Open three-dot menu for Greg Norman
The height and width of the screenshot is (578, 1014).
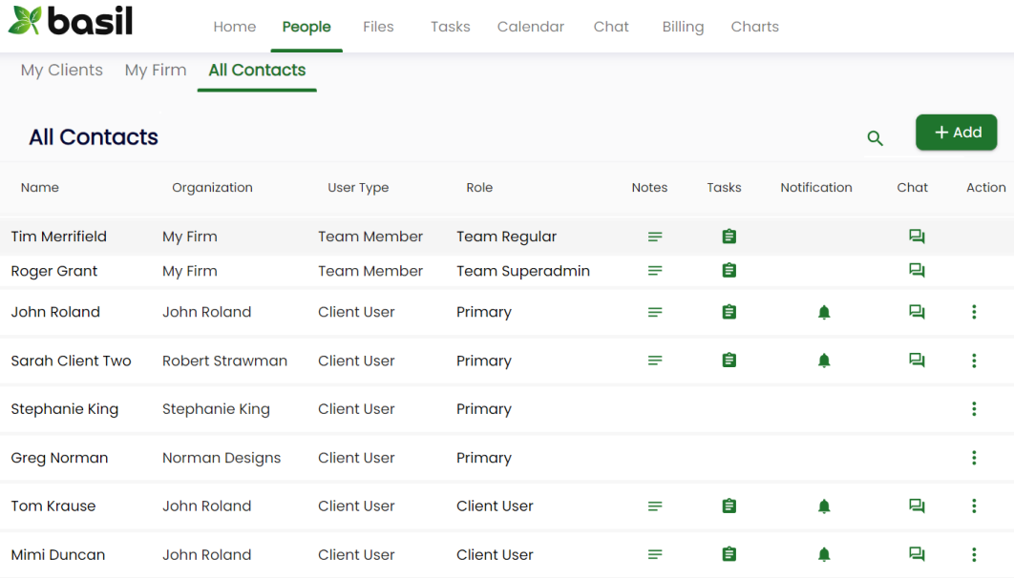(974, 458)
